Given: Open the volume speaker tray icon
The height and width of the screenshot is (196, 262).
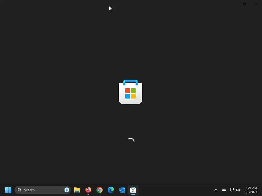Looking at the screenshot, I should [x=238, y=190].
